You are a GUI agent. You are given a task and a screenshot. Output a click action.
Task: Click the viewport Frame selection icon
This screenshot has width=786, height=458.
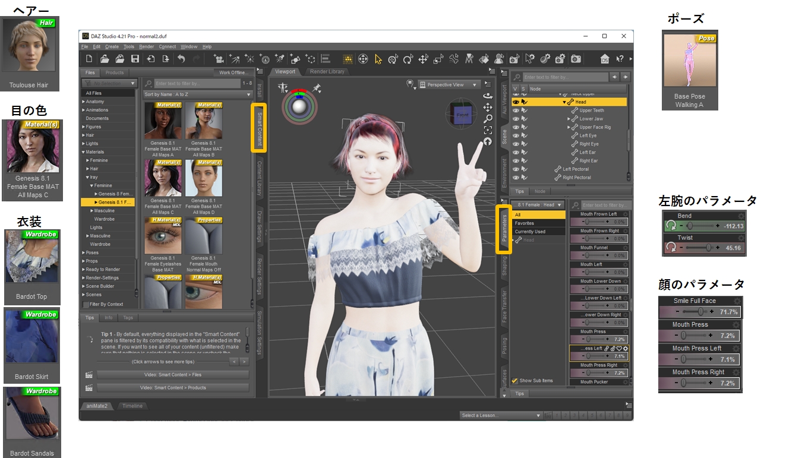tap(488, 130)
